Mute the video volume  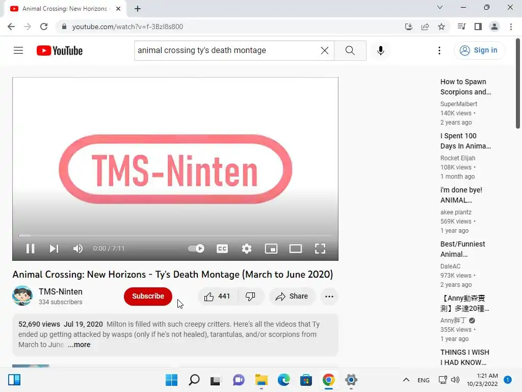[x=77, y=249]
